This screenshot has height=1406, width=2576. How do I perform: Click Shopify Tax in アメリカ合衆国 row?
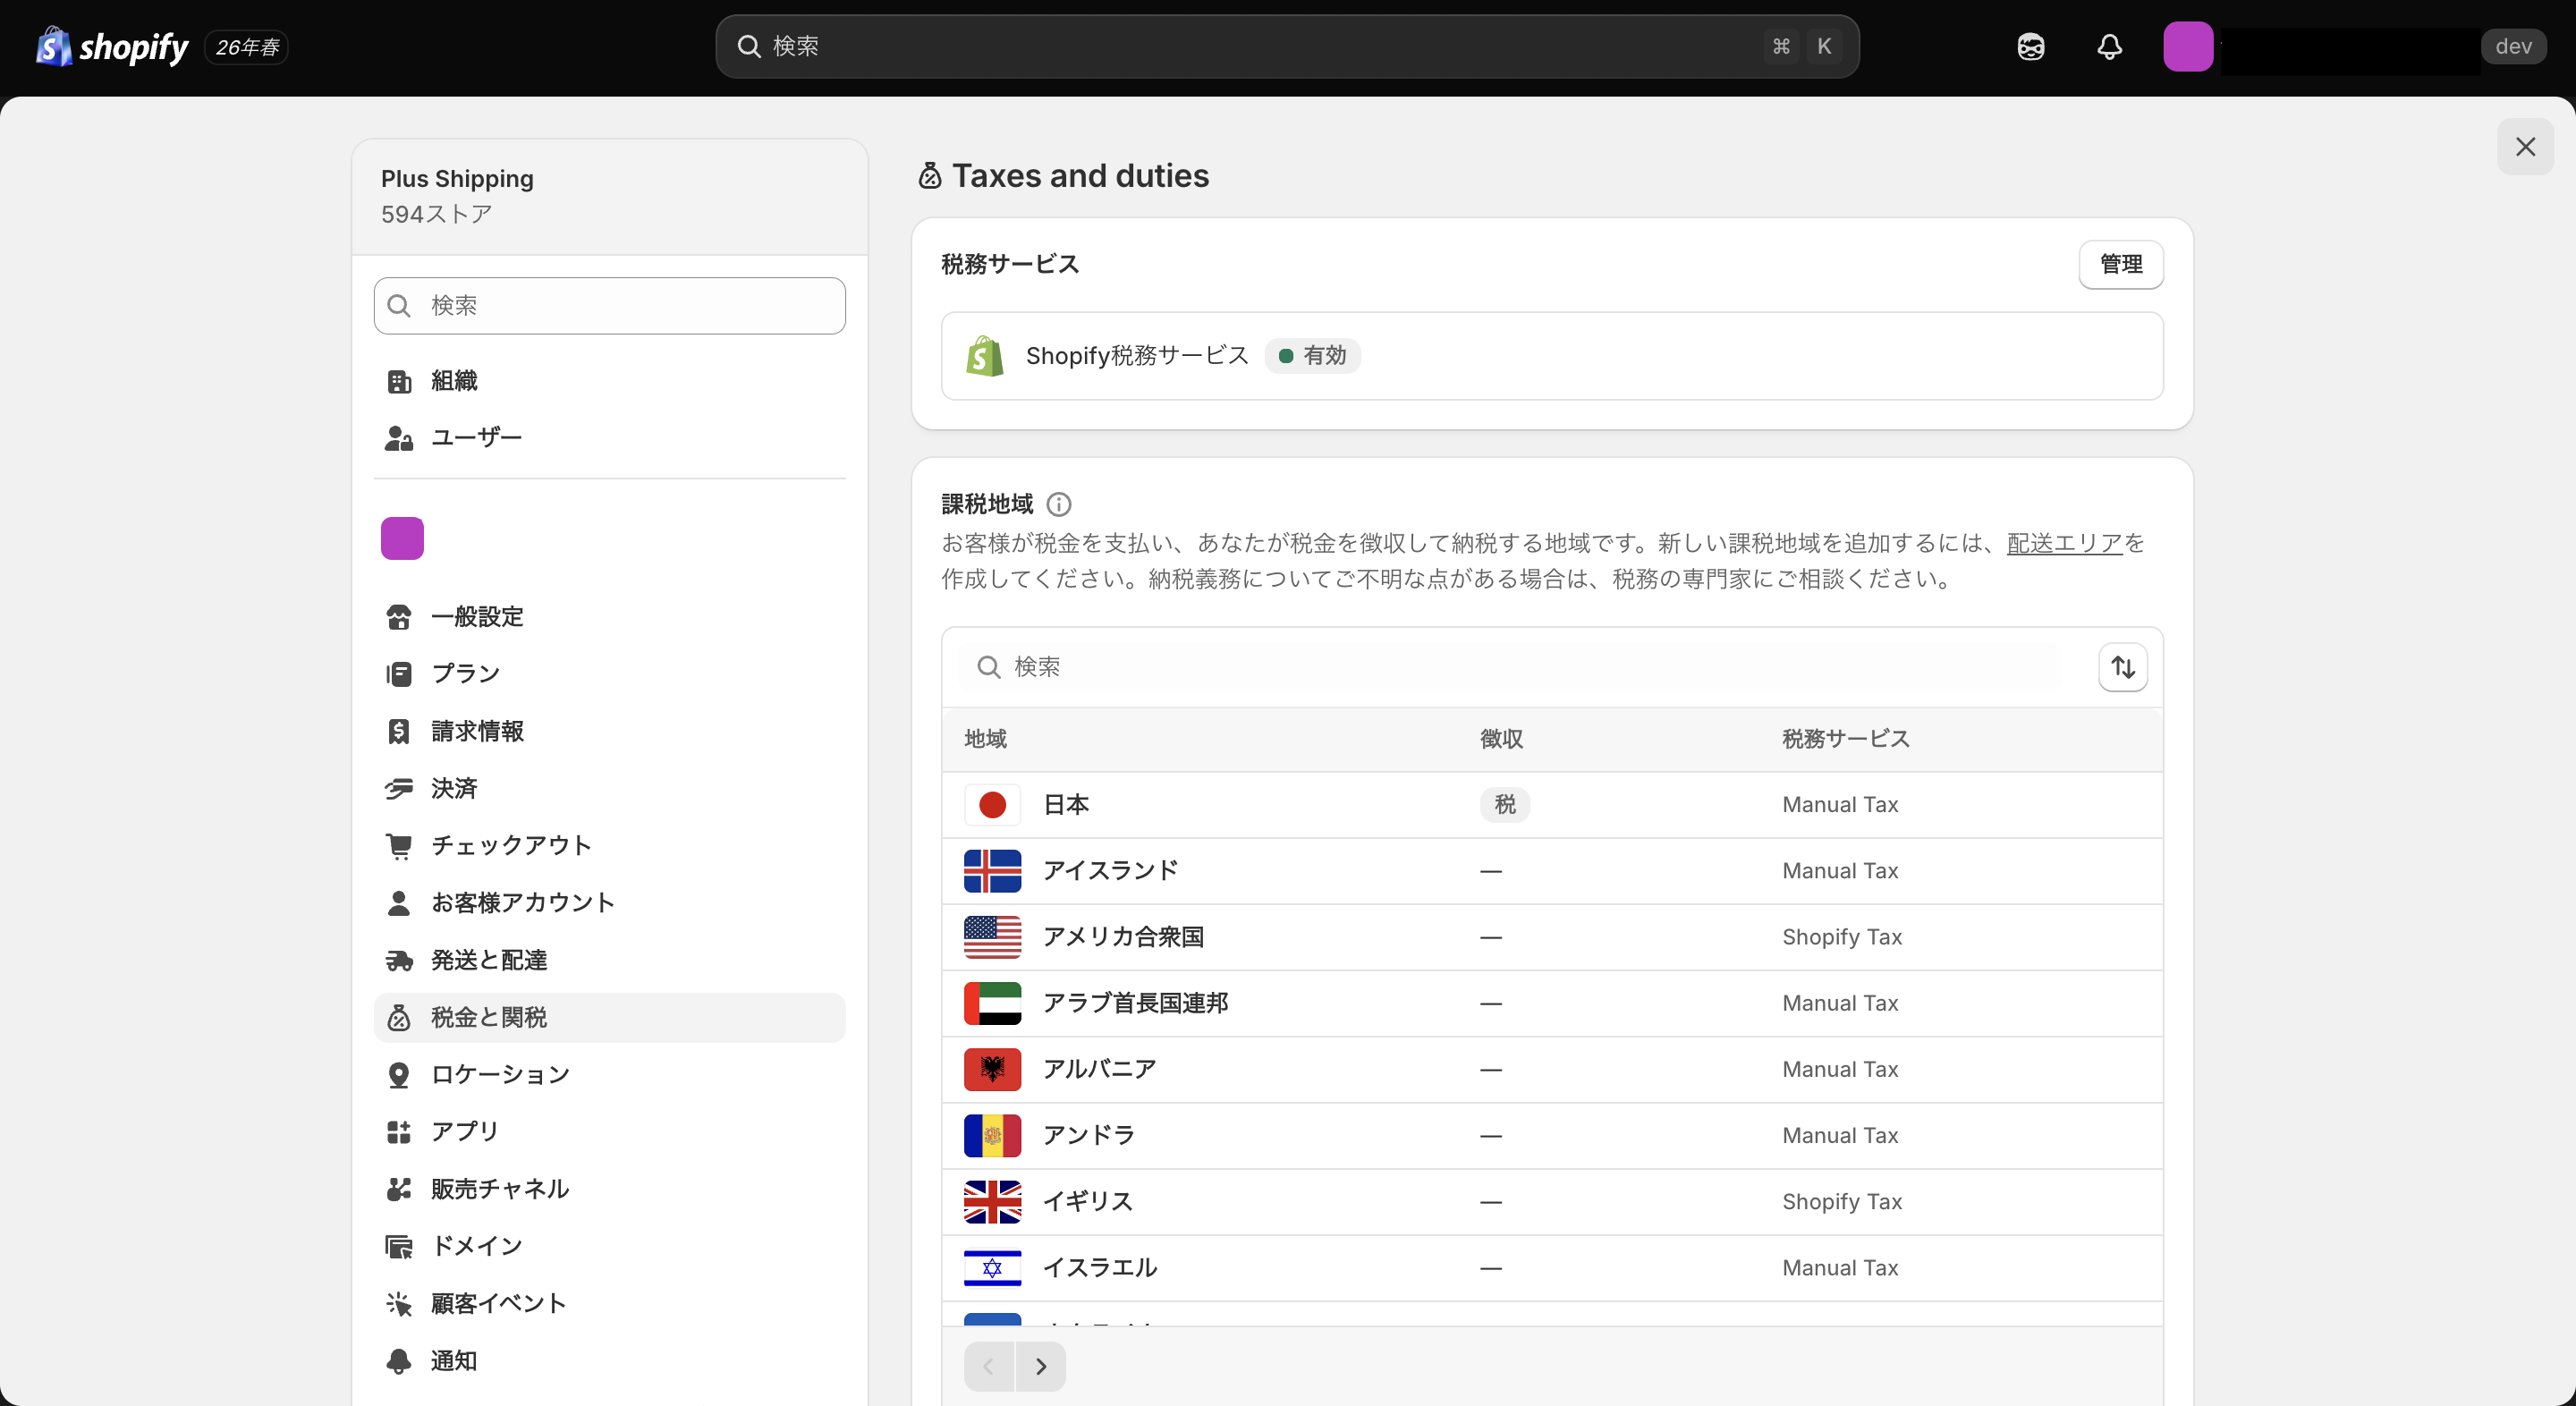[1841, 937]
